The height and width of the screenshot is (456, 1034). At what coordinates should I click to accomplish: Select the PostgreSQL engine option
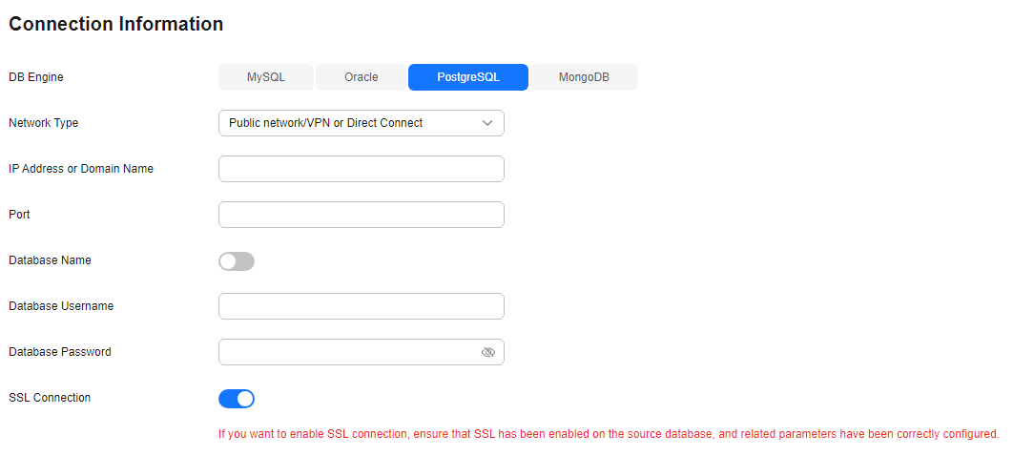click(x=468, y=77)
